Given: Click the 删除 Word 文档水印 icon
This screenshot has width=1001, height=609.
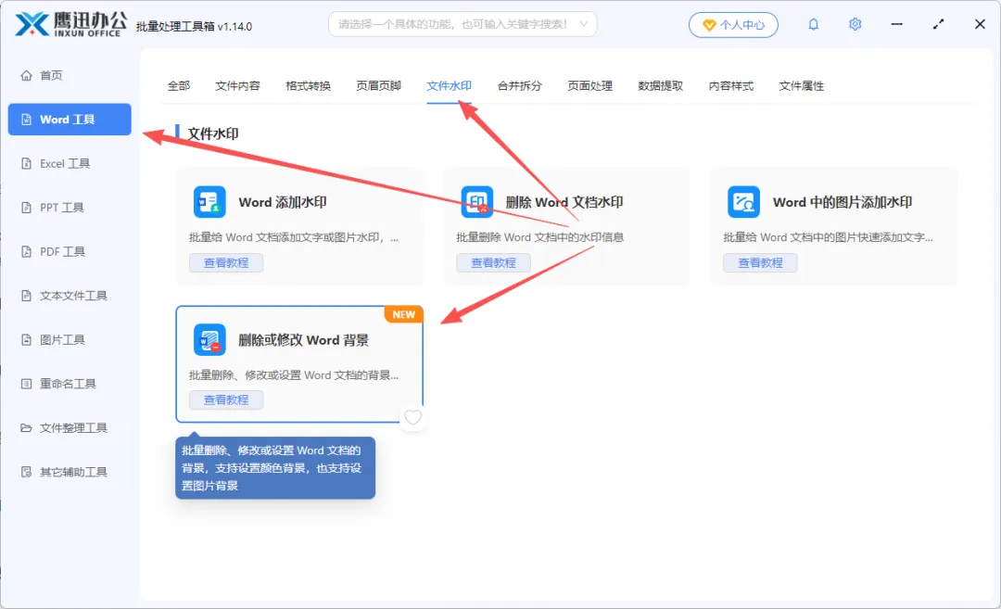Looking at the screenshot, I should click(x=477, y=202).
